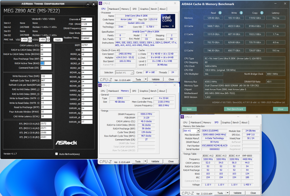Expand the Tools arrow in the Memory tab window
Viewport: 290px width, 196px height.
point(146,162)
